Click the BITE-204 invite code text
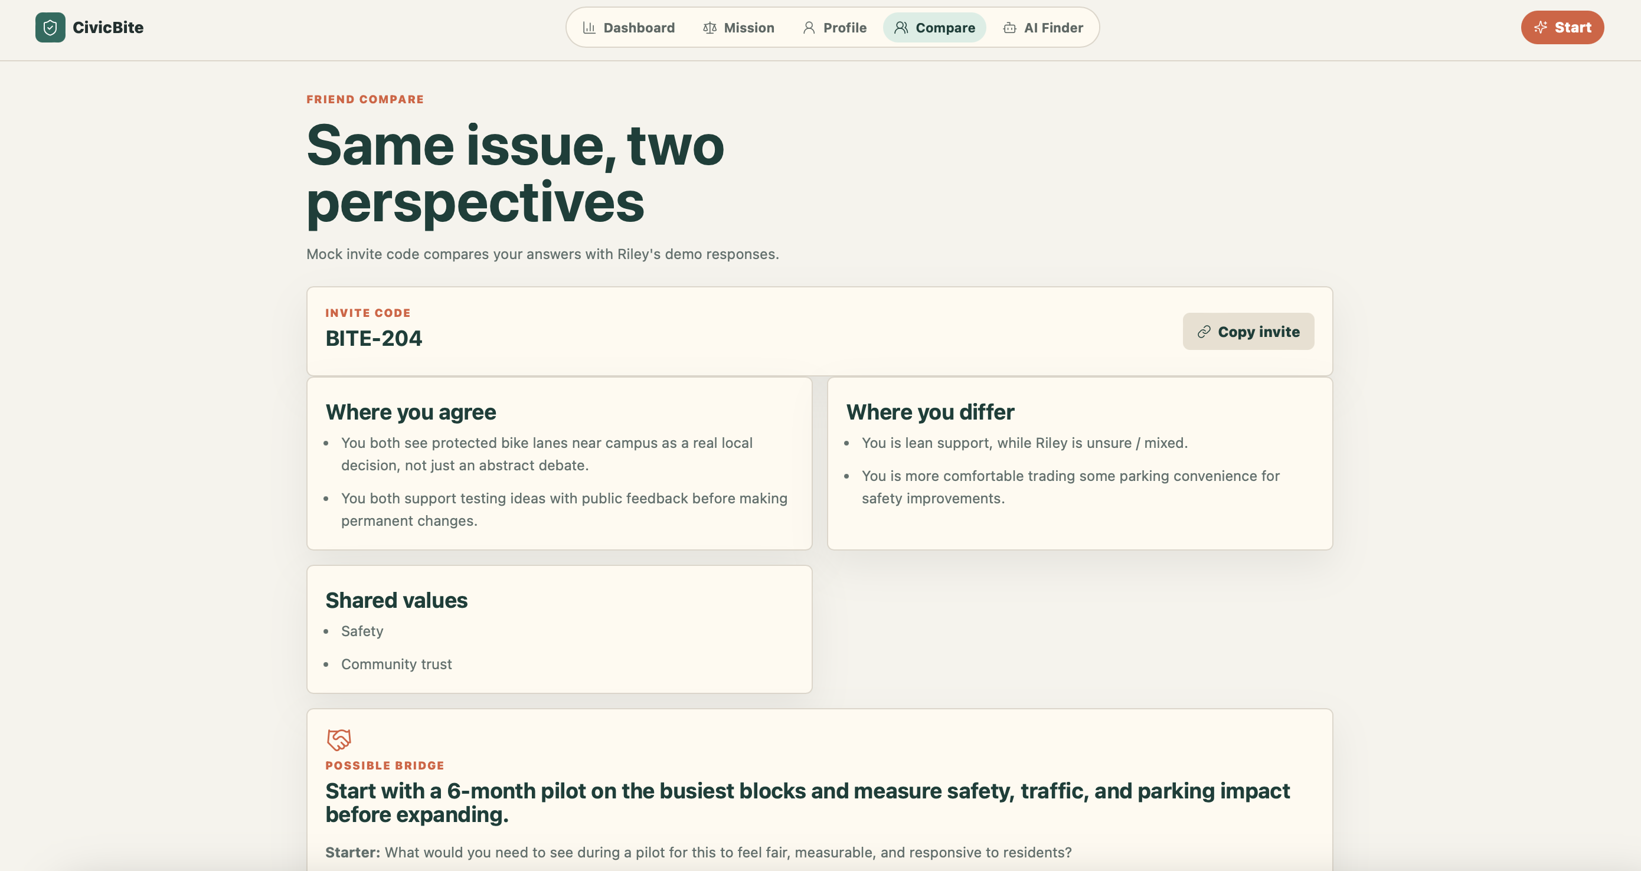Screen dimensions: 1641x871 point(373,338)
